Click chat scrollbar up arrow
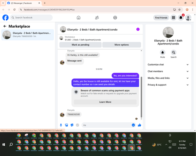Screen dimensions: 196x156 [x=141, y=51]
